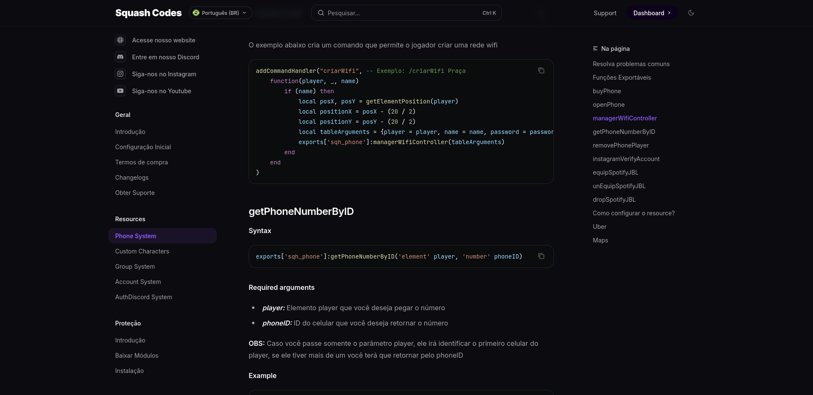This screenshot has width=813, height=395.
Task: Select Phone System in Resources sidebar
Action: (135, 236)
